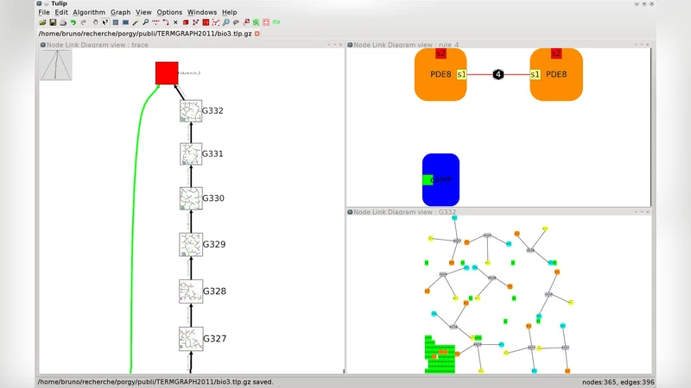Click the magic wand selection tool
This screenshot has width=691, height=388.
coord(135,22)
